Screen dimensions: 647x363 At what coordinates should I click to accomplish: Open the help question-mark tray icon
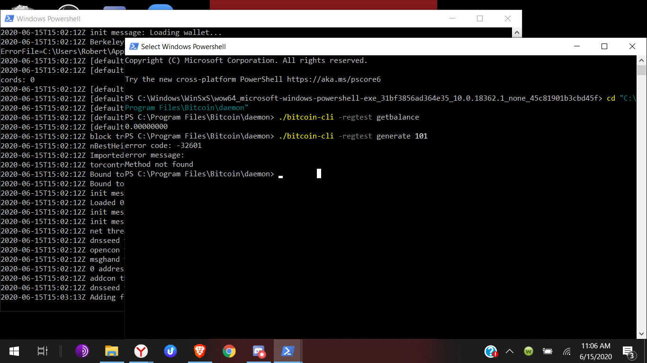pos(491,351)
